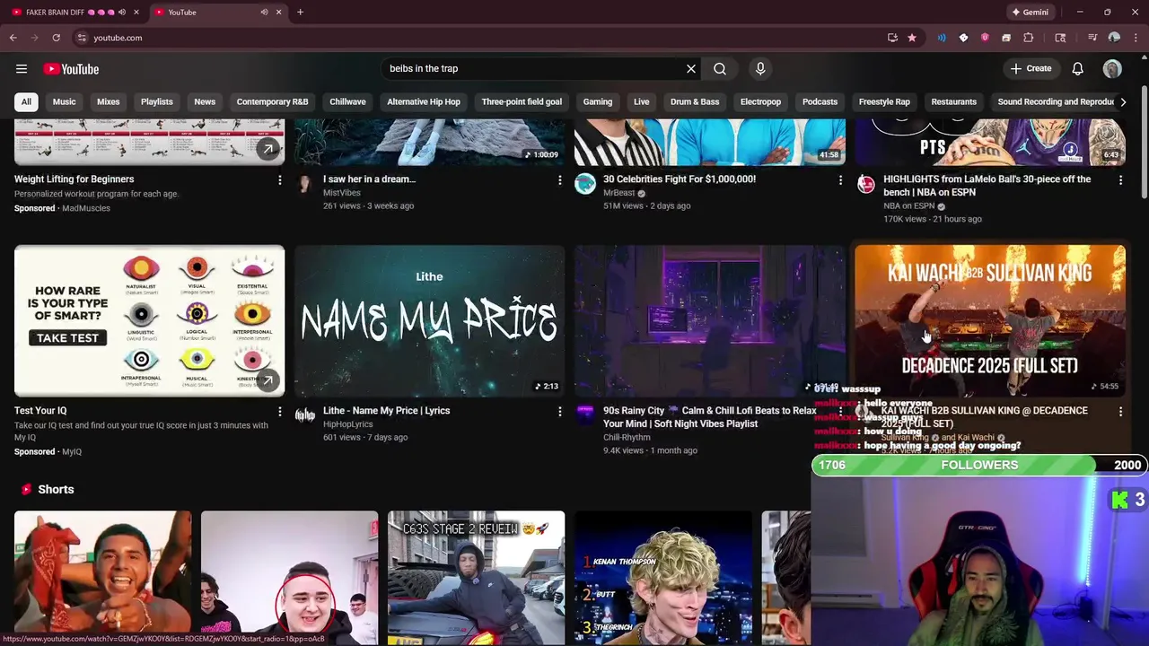Click the YouTube logo
This screenshot has width=1149, height=646.
tap(71, 69)
